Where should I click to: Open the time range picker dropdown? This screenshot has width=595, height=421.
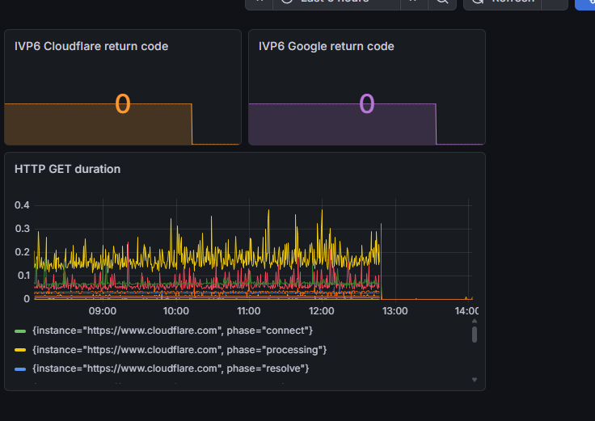(x=336, y=2)
